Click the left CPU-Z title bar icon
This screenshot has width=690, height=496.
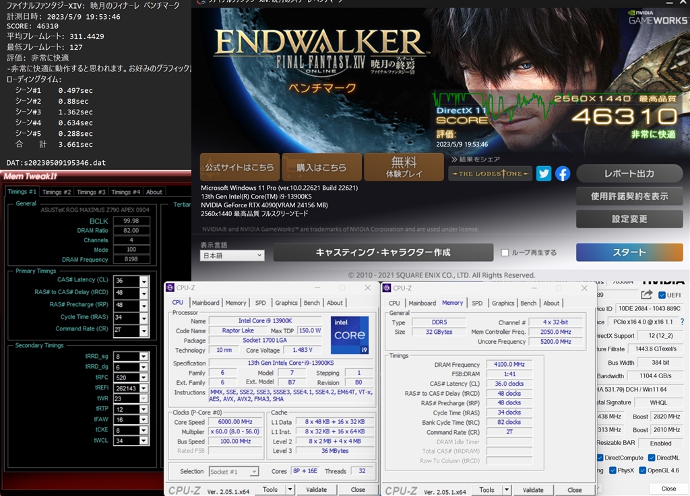click(x=170, y=288)
